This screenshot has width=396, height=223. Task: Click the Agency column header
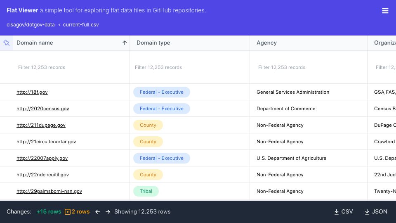click(266, 43)
